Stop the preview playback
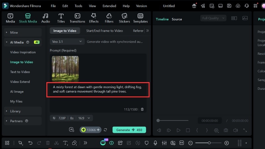This screenshot has height=149, width=265. click(x=188, y=130)
